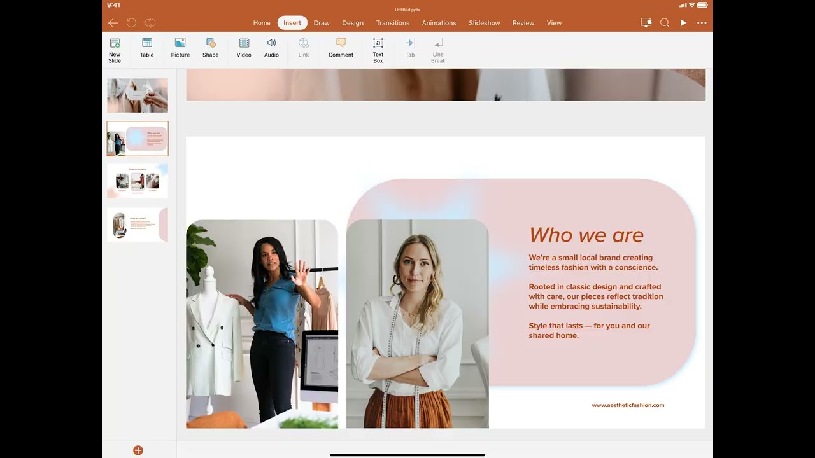The image size is (815, 458).
Task: Open the more options ellipsis menu
Action: pyautogui.click(x=702, y=23)
